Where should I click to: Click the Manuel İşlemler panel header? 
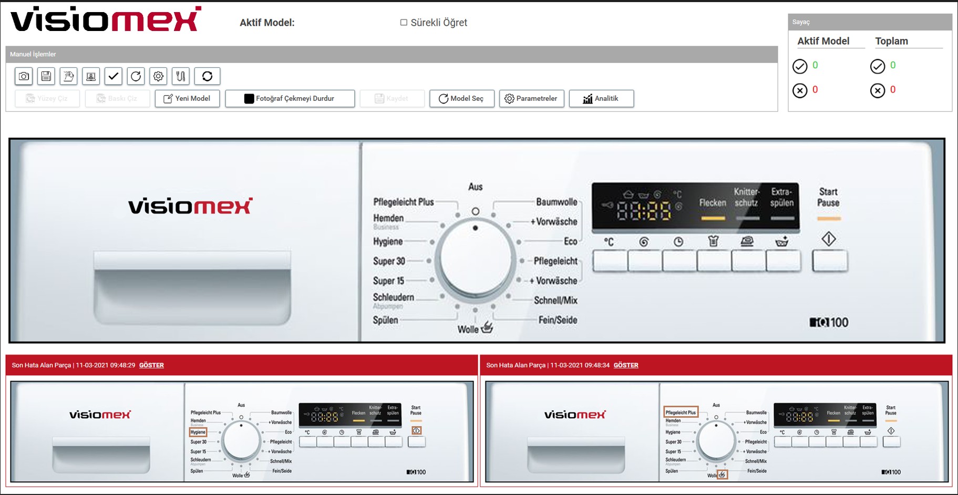coord(392,54)
